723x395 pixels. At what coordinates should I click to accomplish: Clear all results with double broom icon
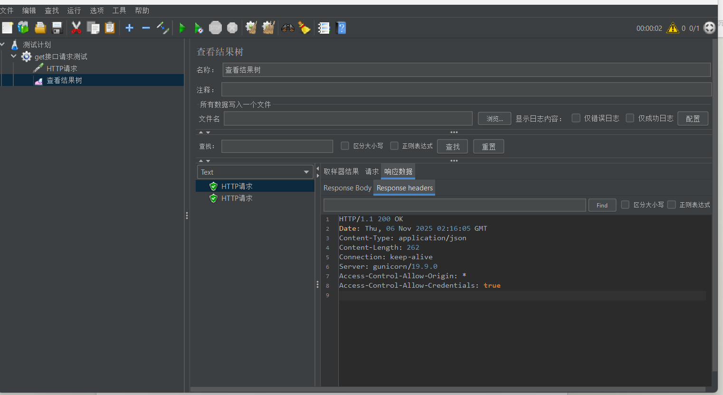pyautogui.click(x=269, y=28)
